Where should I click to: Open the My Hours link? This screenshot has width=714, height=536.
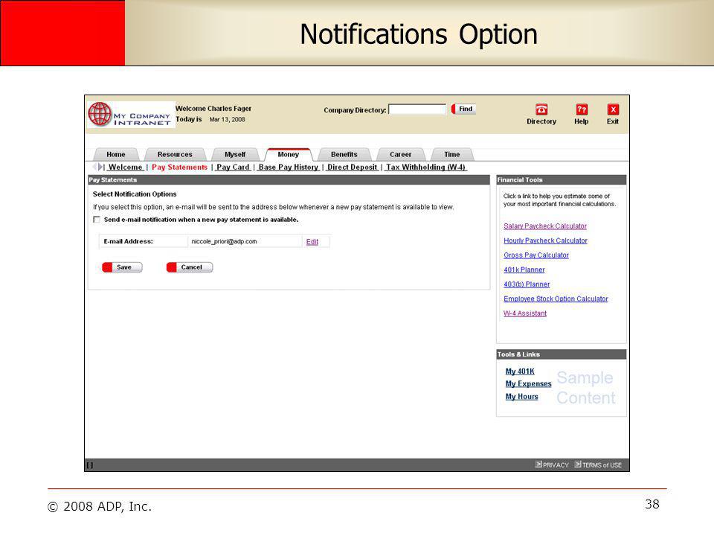[x=522, y=397]
